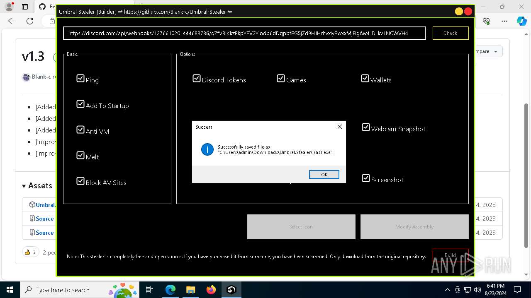Image resolution: width=531 pixels, height=298 pixels.
Task: Open the Umbral asset link
Action: 46,204
